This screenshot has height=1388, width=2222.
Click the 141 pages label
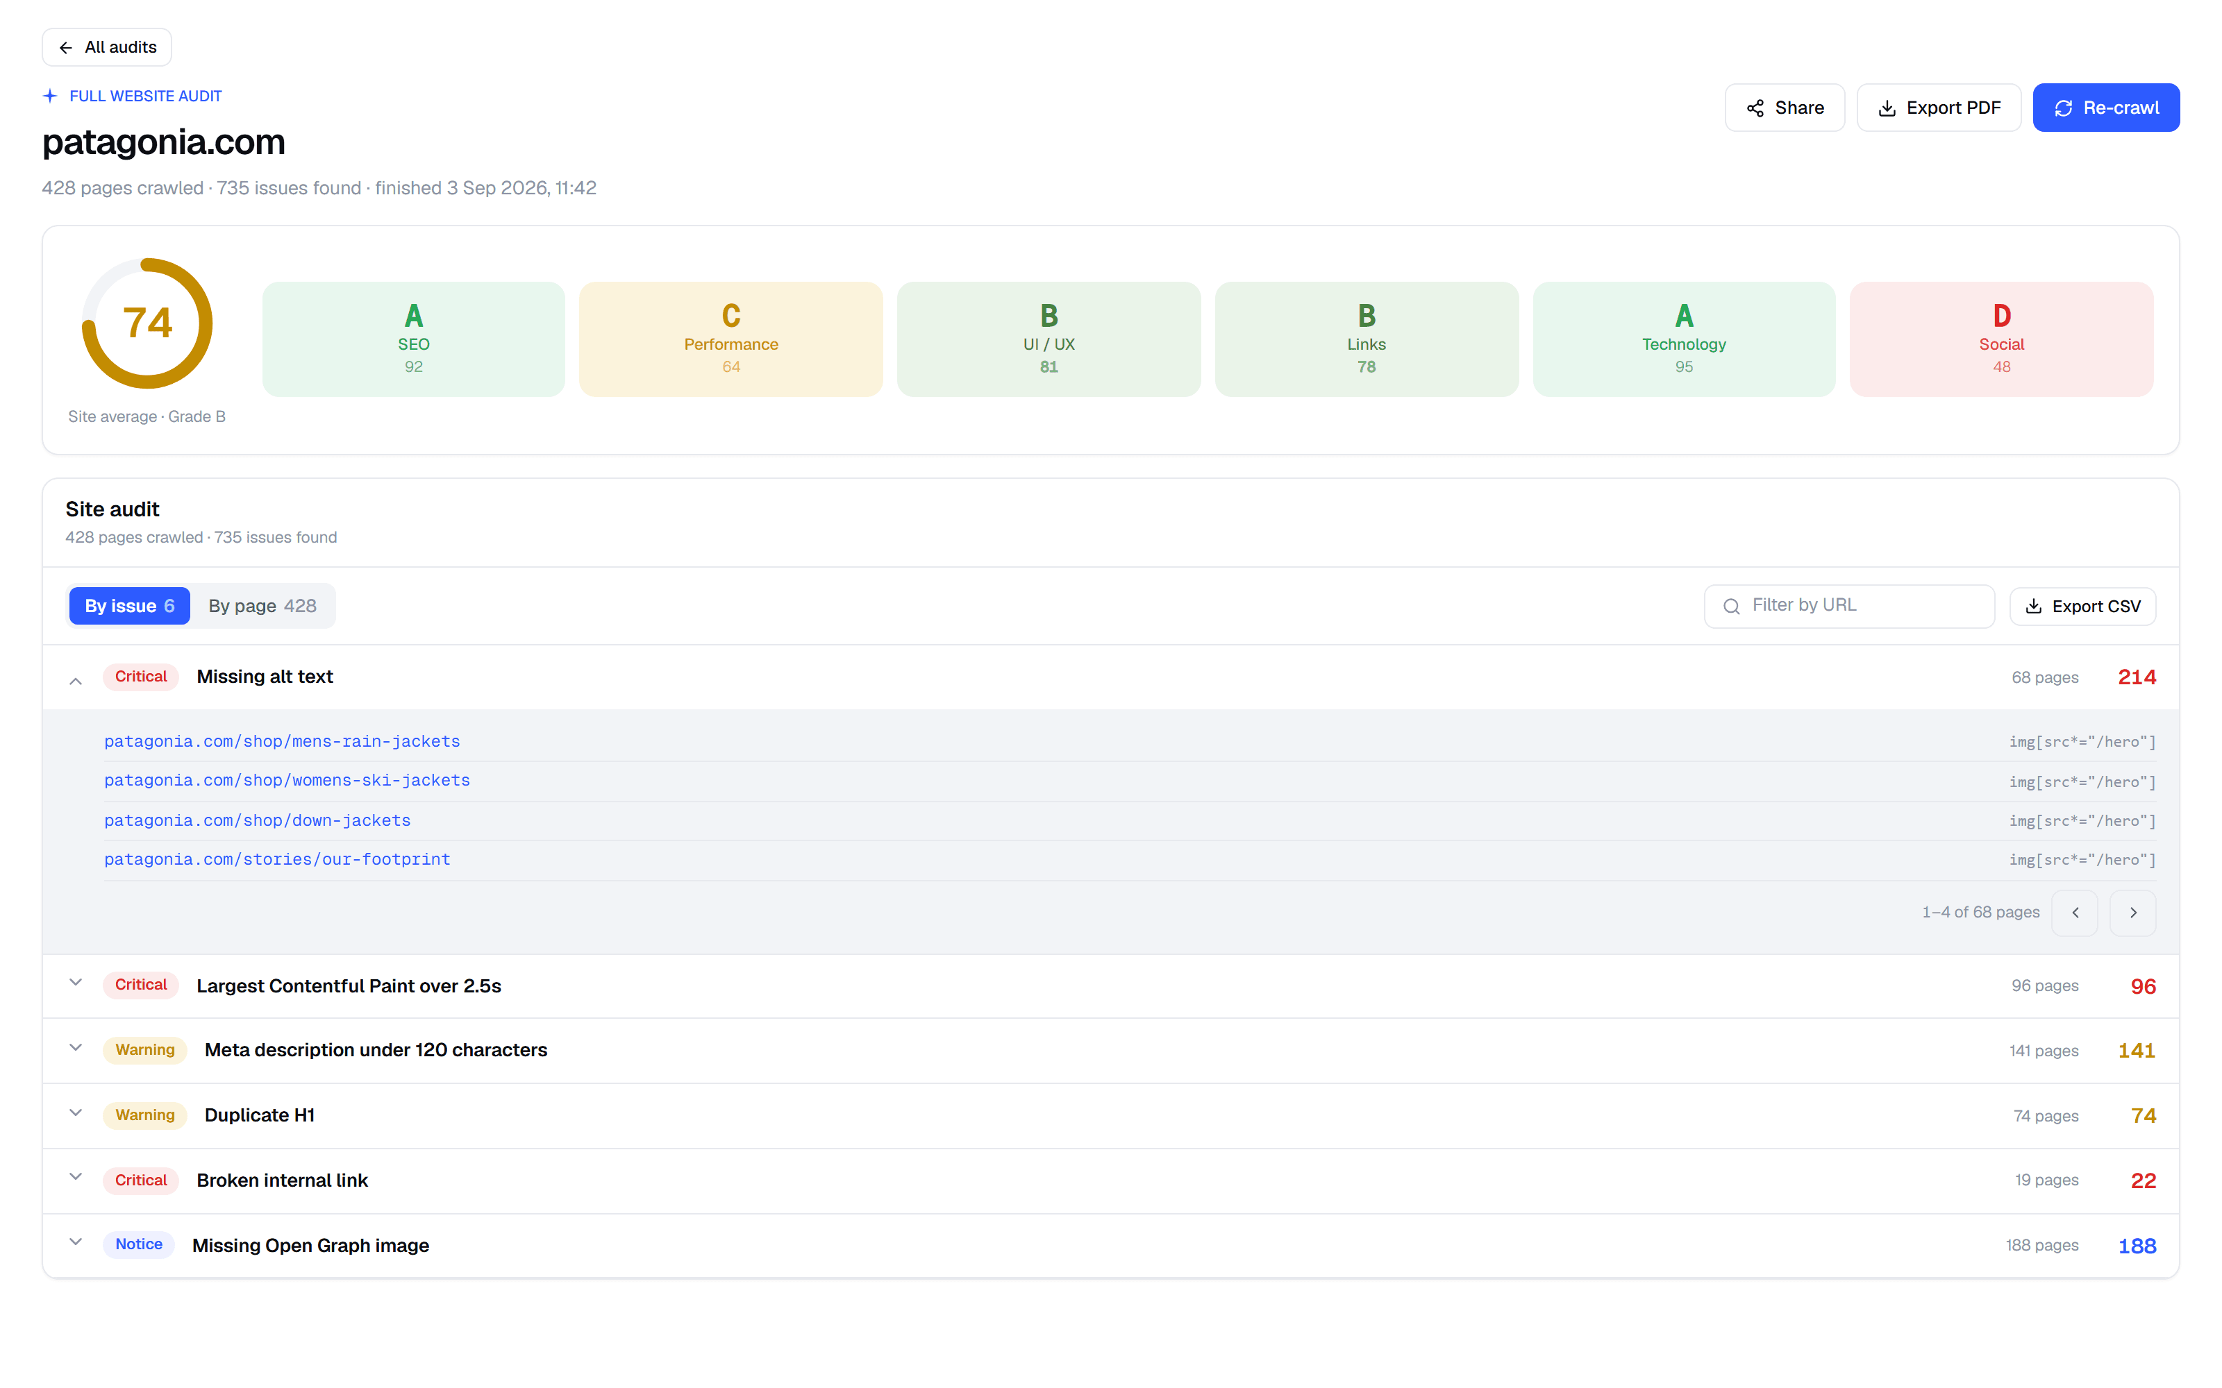pyautogui.click(x=2043, y=1051)
